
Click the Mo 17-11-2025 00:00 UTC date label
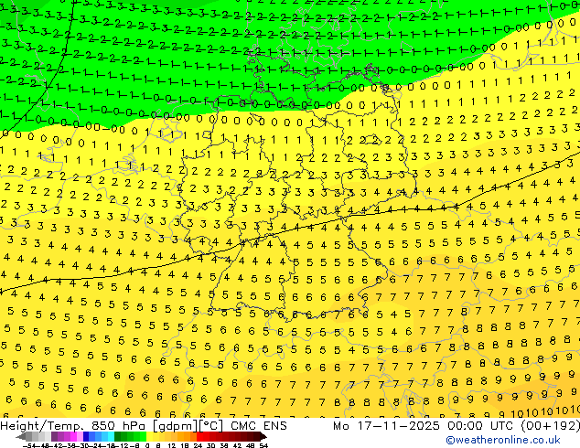coord(425,426)
